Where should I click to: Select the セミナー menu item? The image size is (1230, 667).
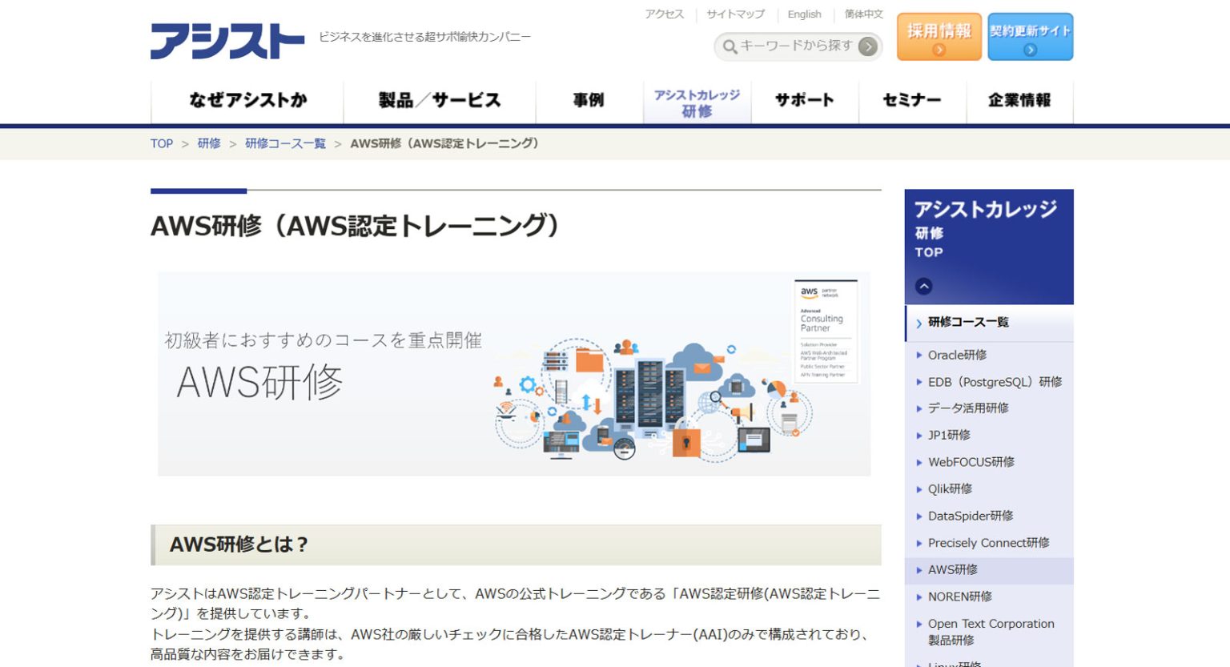click(911, 99)
